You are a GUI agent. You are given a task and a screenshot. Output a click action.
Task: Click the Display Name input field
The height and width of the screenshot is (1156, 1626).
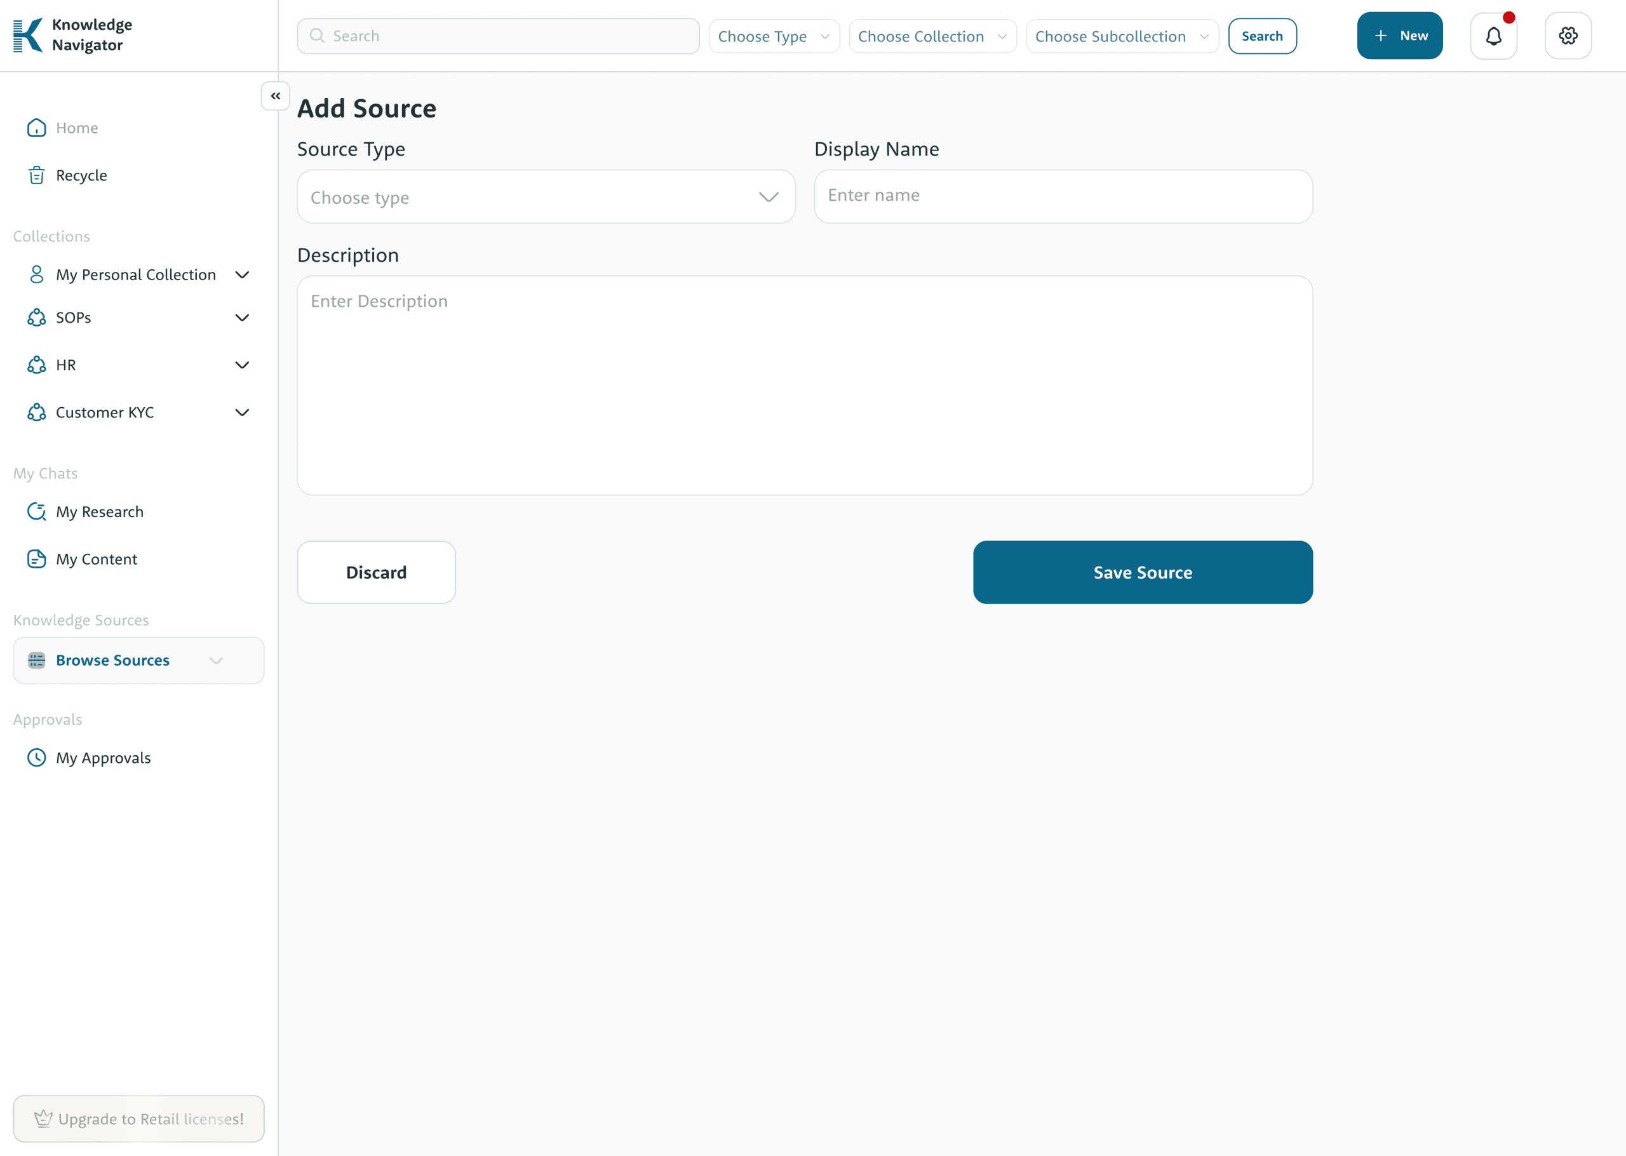click(x=1063, y=196)
